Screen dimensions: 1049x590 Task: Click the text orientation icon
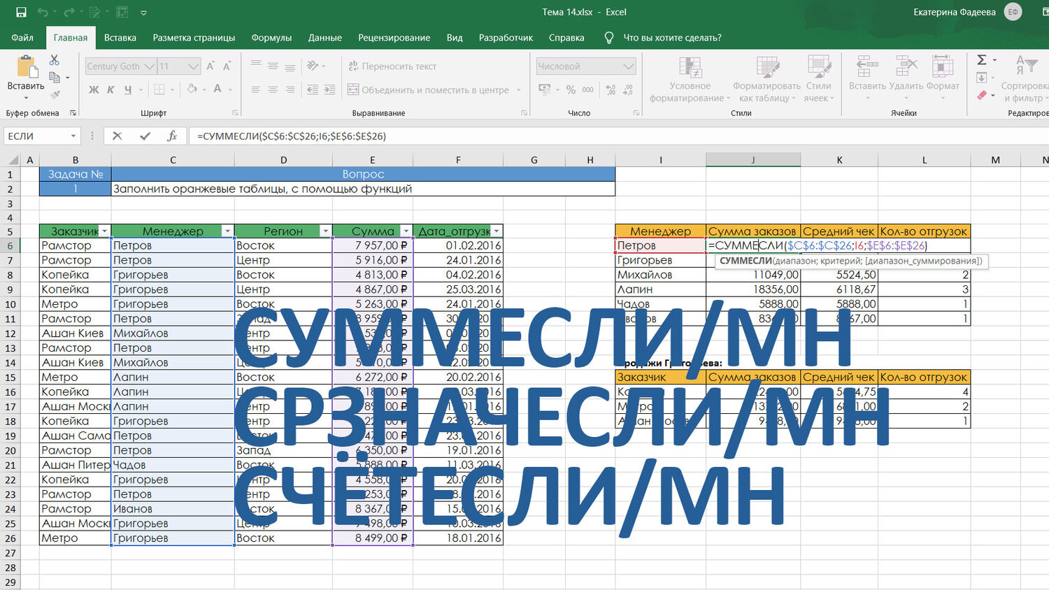tap(313, 66)
